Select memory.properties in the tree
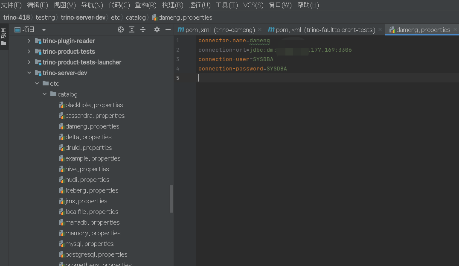Viewport: 459px width, 266px height. [93, 233]
